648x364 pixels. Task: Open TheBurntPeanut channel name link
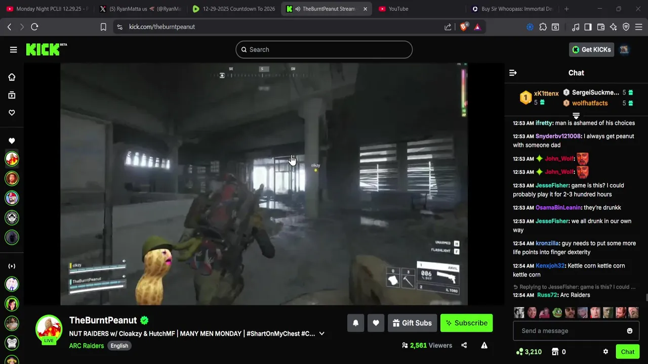pyautogui.click(x=103, y=321)
